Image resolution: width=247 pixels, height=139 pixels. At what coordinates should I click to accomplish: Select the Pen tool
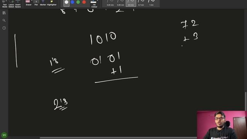click(x=36, y=3)
